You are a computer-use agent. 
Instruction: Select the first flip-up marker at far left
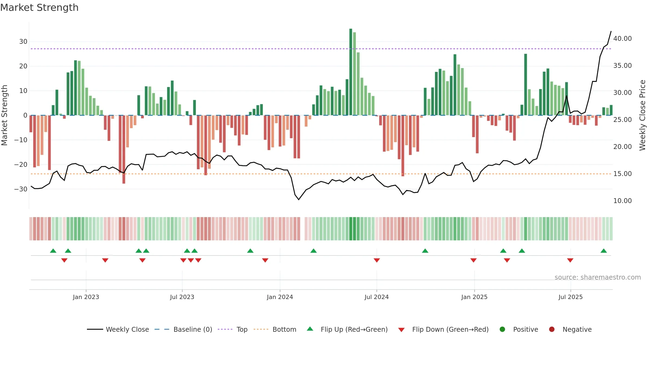point(53,251)
